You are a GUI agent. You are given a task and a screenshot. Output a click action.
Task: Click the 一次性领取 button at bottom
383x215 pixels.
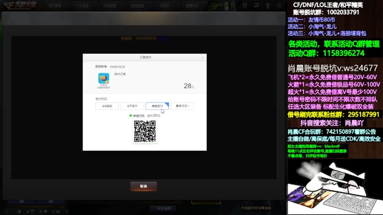coord(162,208)
